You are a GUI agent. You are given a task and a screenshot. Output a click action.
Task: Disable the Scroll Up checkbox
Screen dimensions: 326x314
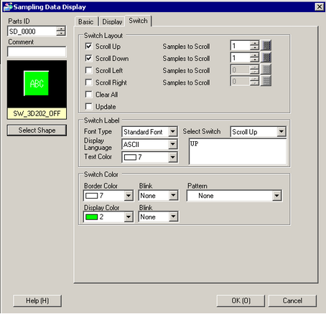88,46
